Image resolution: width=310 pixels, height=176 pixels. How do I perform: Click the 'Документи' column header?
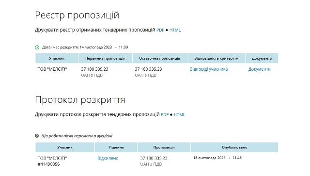pos(262,58)
